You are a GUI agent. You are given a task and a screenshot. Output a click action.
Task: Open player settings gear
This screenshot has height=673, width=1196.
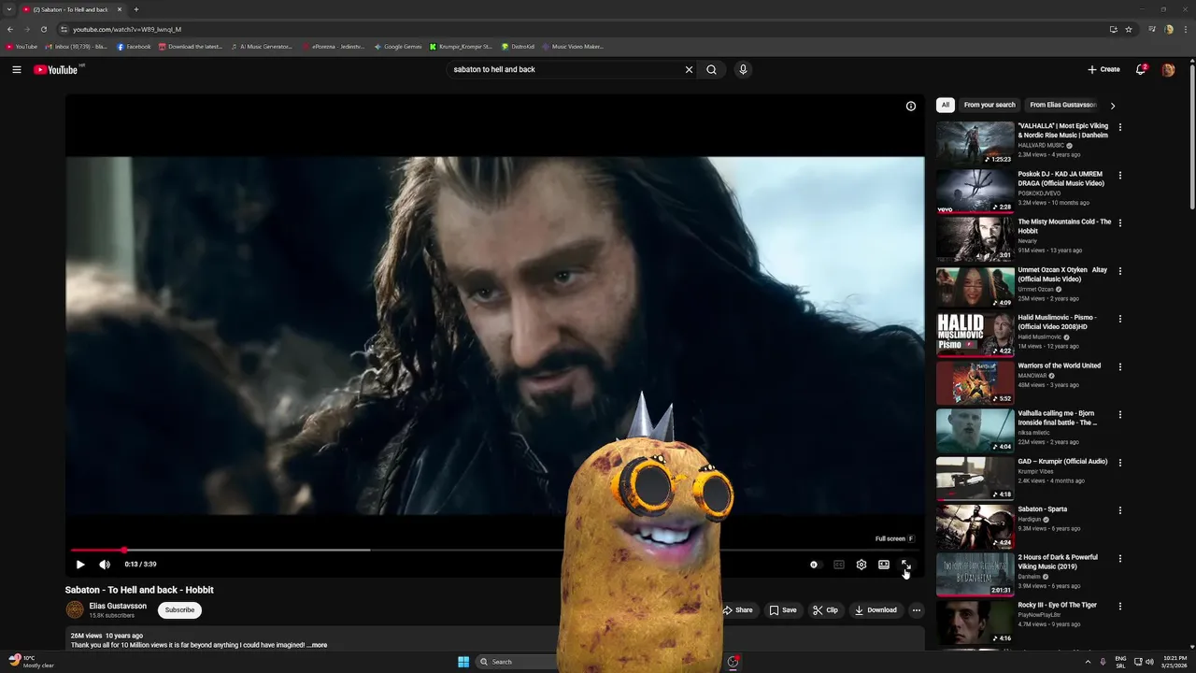tap(861, 565)
